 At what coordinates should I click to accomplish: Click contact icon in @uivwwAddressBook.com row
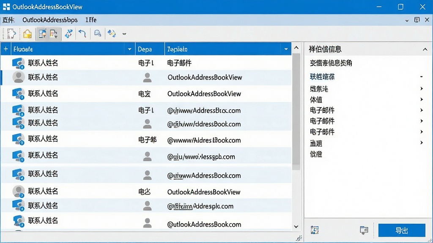point(18,174)
